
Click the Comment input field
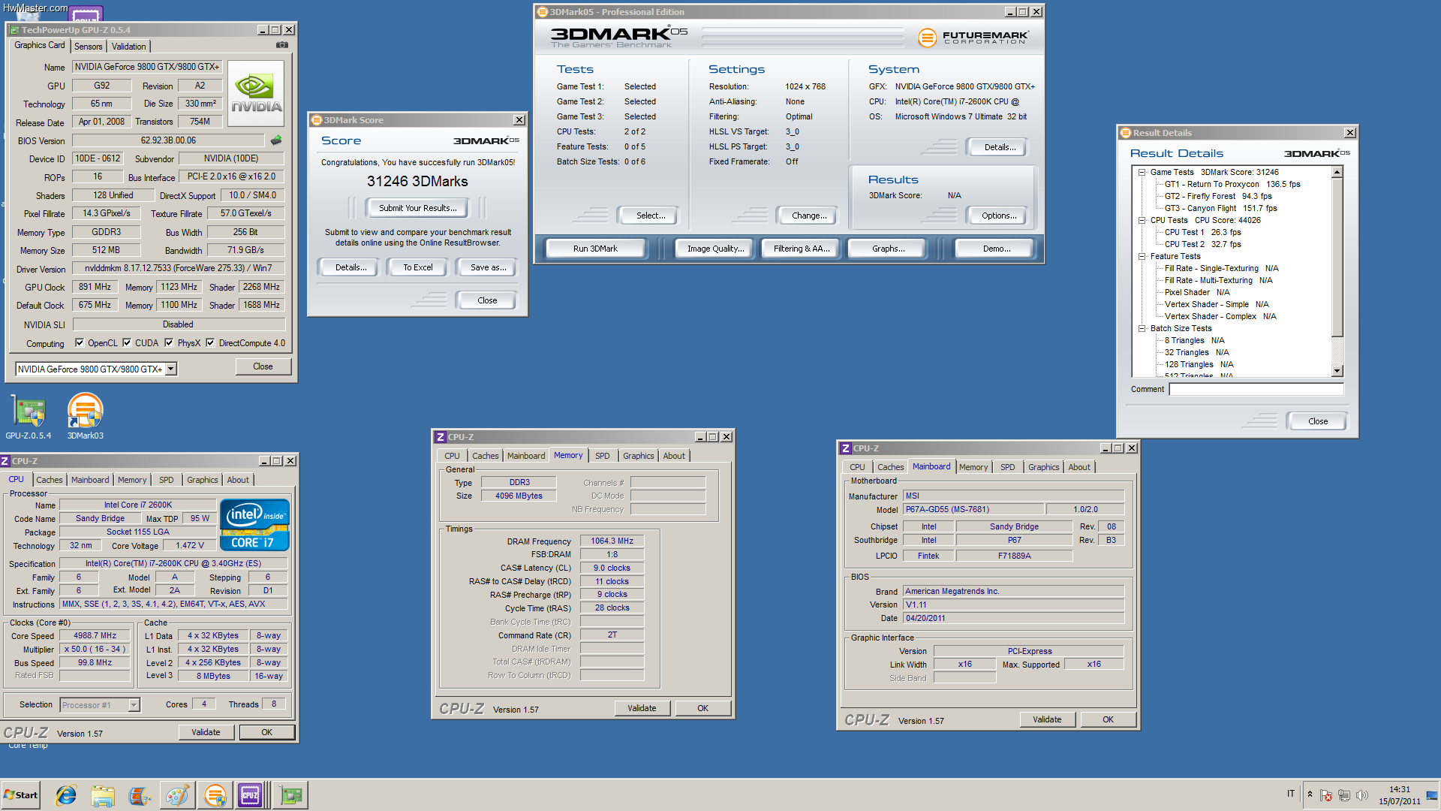1256,389
